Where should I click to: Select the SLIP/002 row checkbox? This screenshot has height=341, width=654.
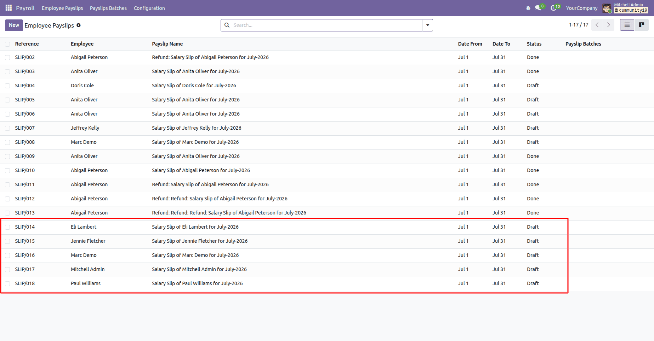7,57
